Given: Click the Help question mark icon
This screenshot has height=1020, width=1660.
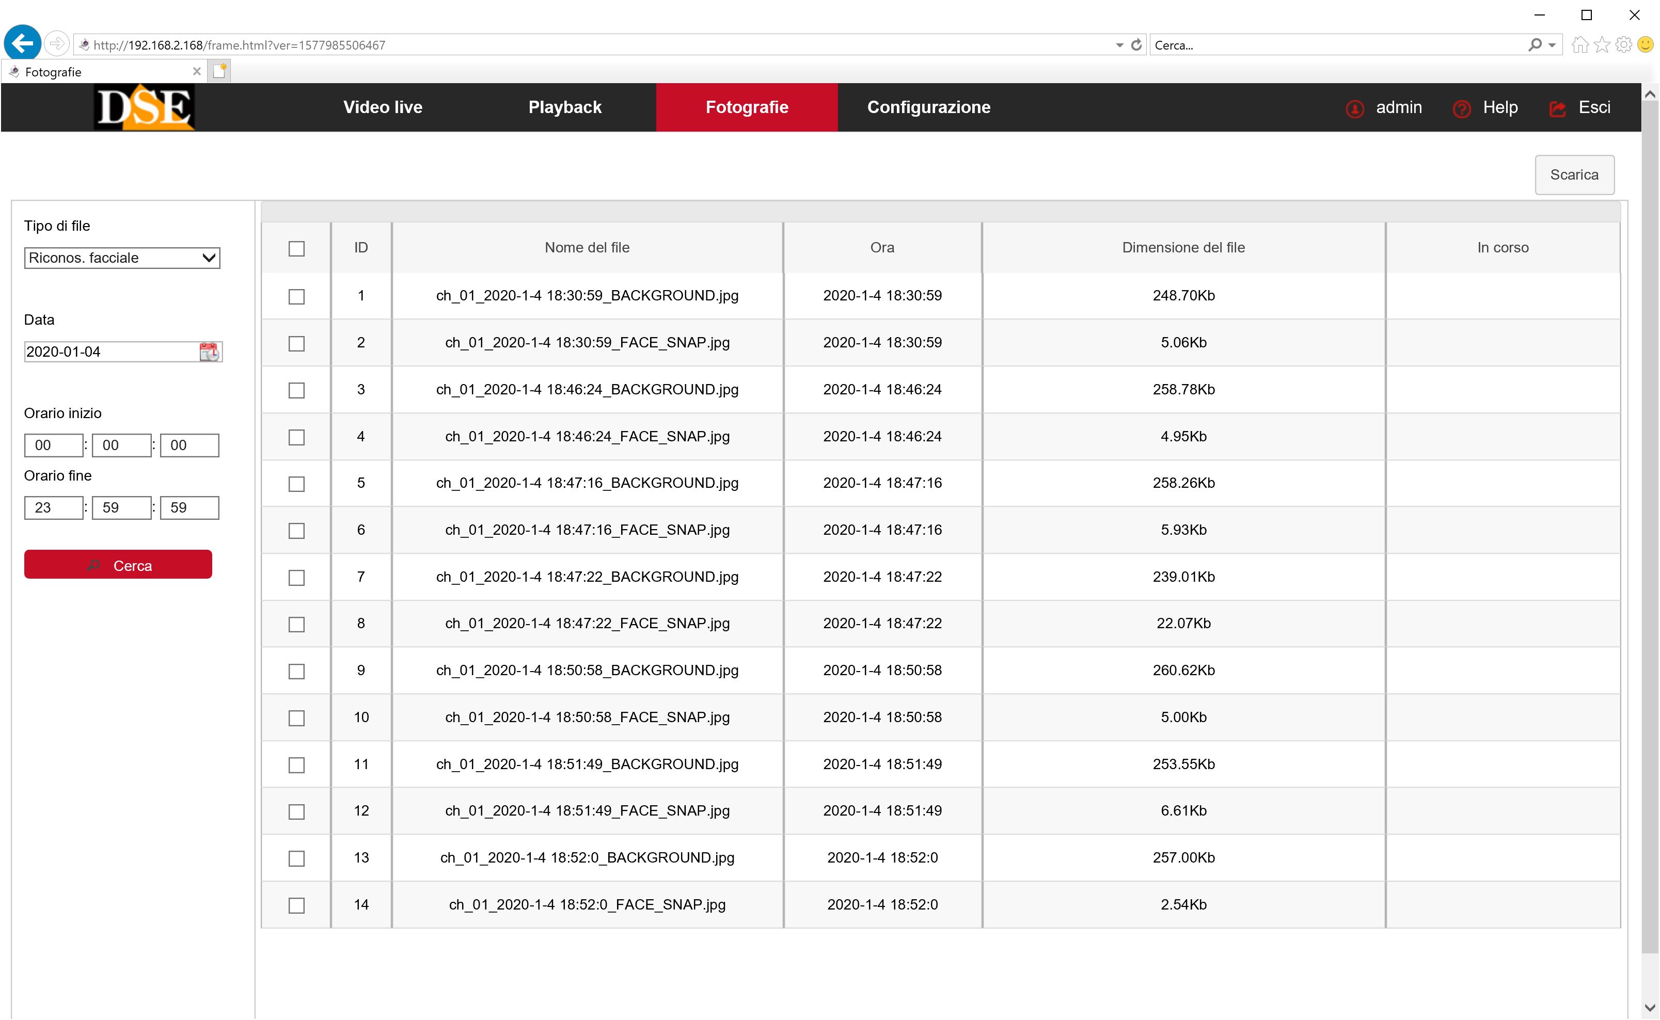Looking at the screenshot, I should pyautogui.click(x=1462, y=108).
